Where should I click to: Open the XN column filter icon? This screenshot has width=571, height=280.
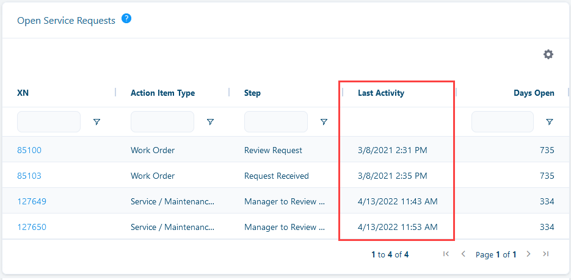point(96,122)
